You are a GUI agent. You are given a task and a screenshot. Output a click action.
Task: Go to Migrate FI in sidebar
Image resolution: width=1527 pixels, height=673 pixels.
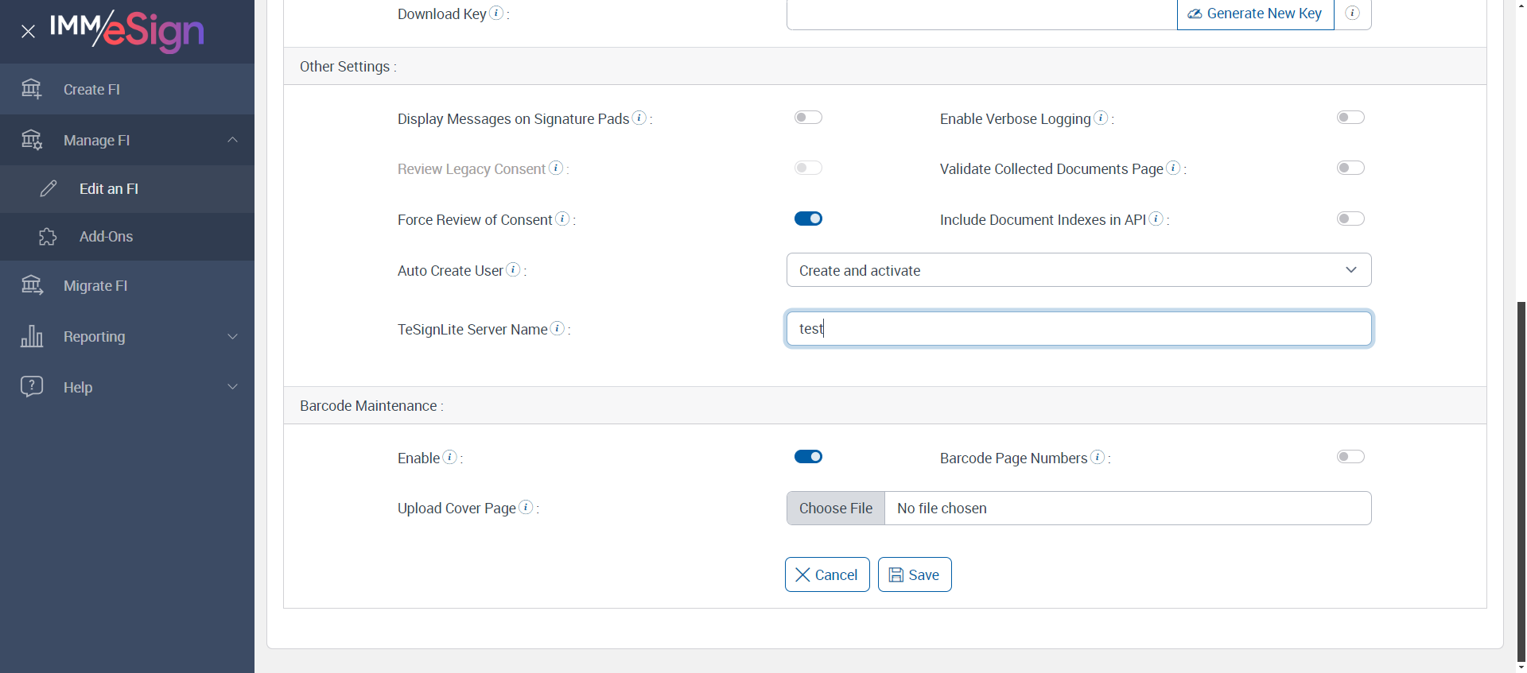(95, 286)
